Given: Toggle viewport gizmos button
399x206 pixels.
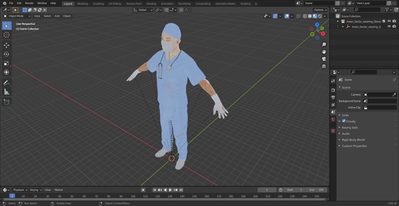Looking at the screenshot, I should pyautogui.click(x=275, y=16).
